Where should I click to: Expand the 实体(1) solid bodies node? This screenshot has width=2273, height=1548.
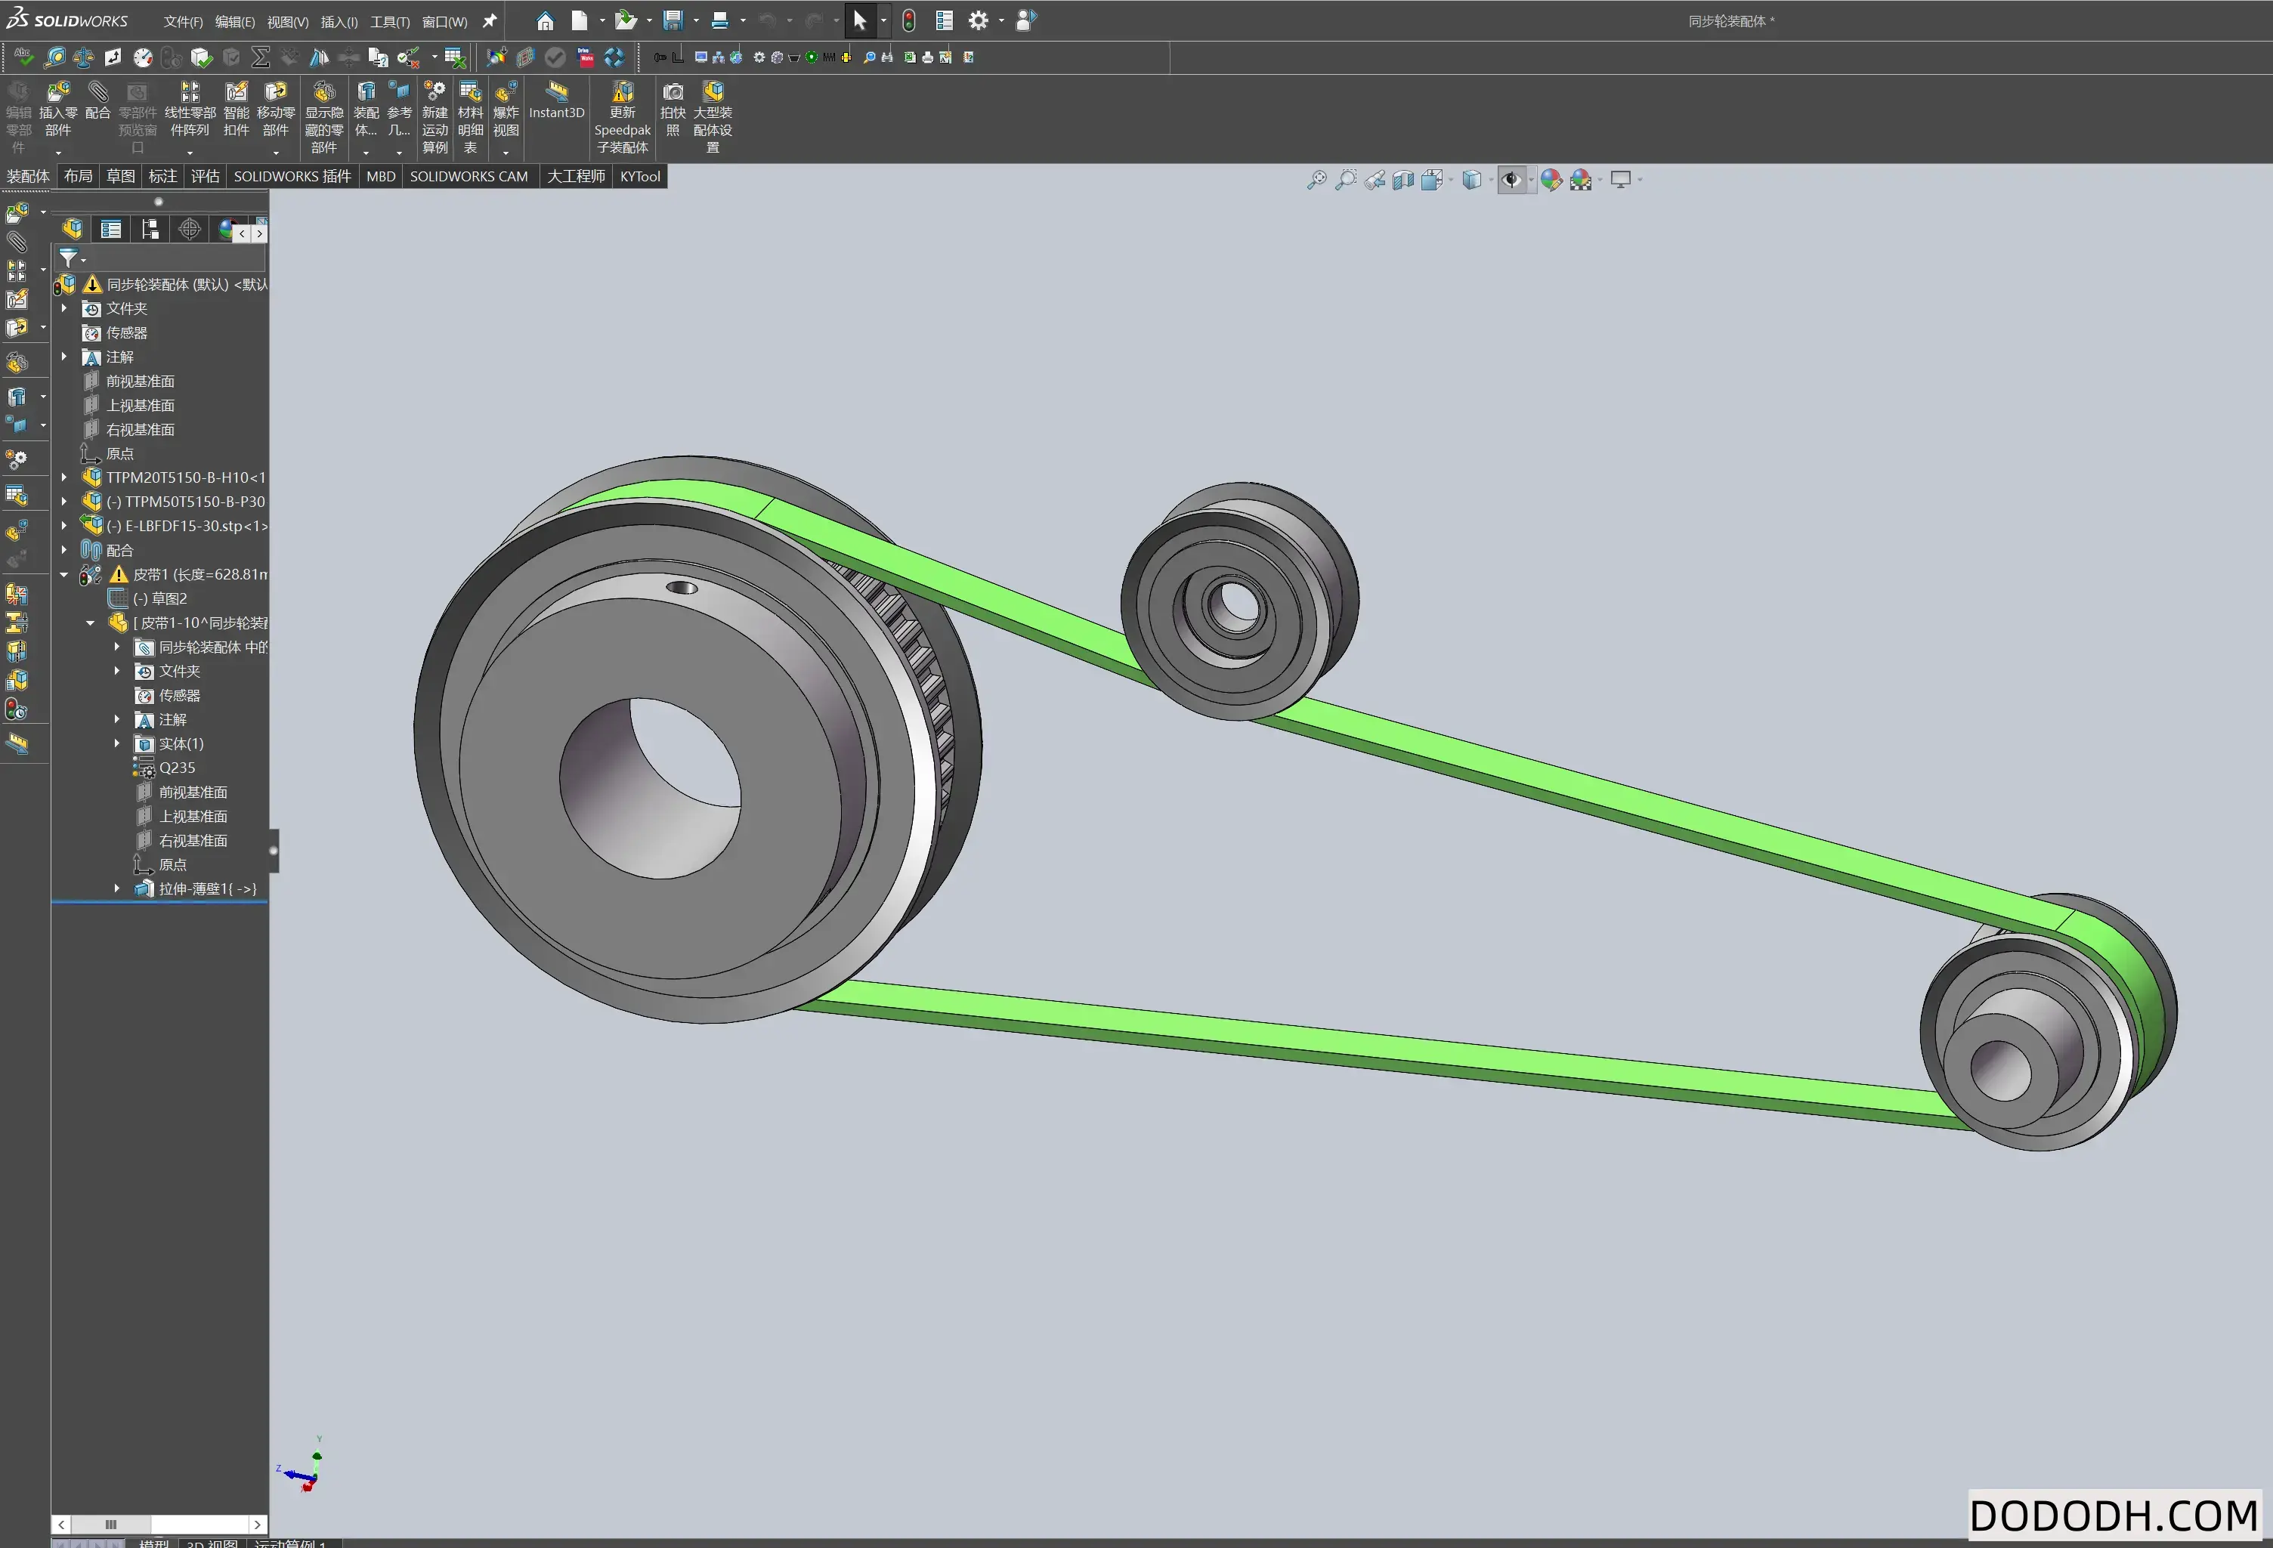point(117,743)
